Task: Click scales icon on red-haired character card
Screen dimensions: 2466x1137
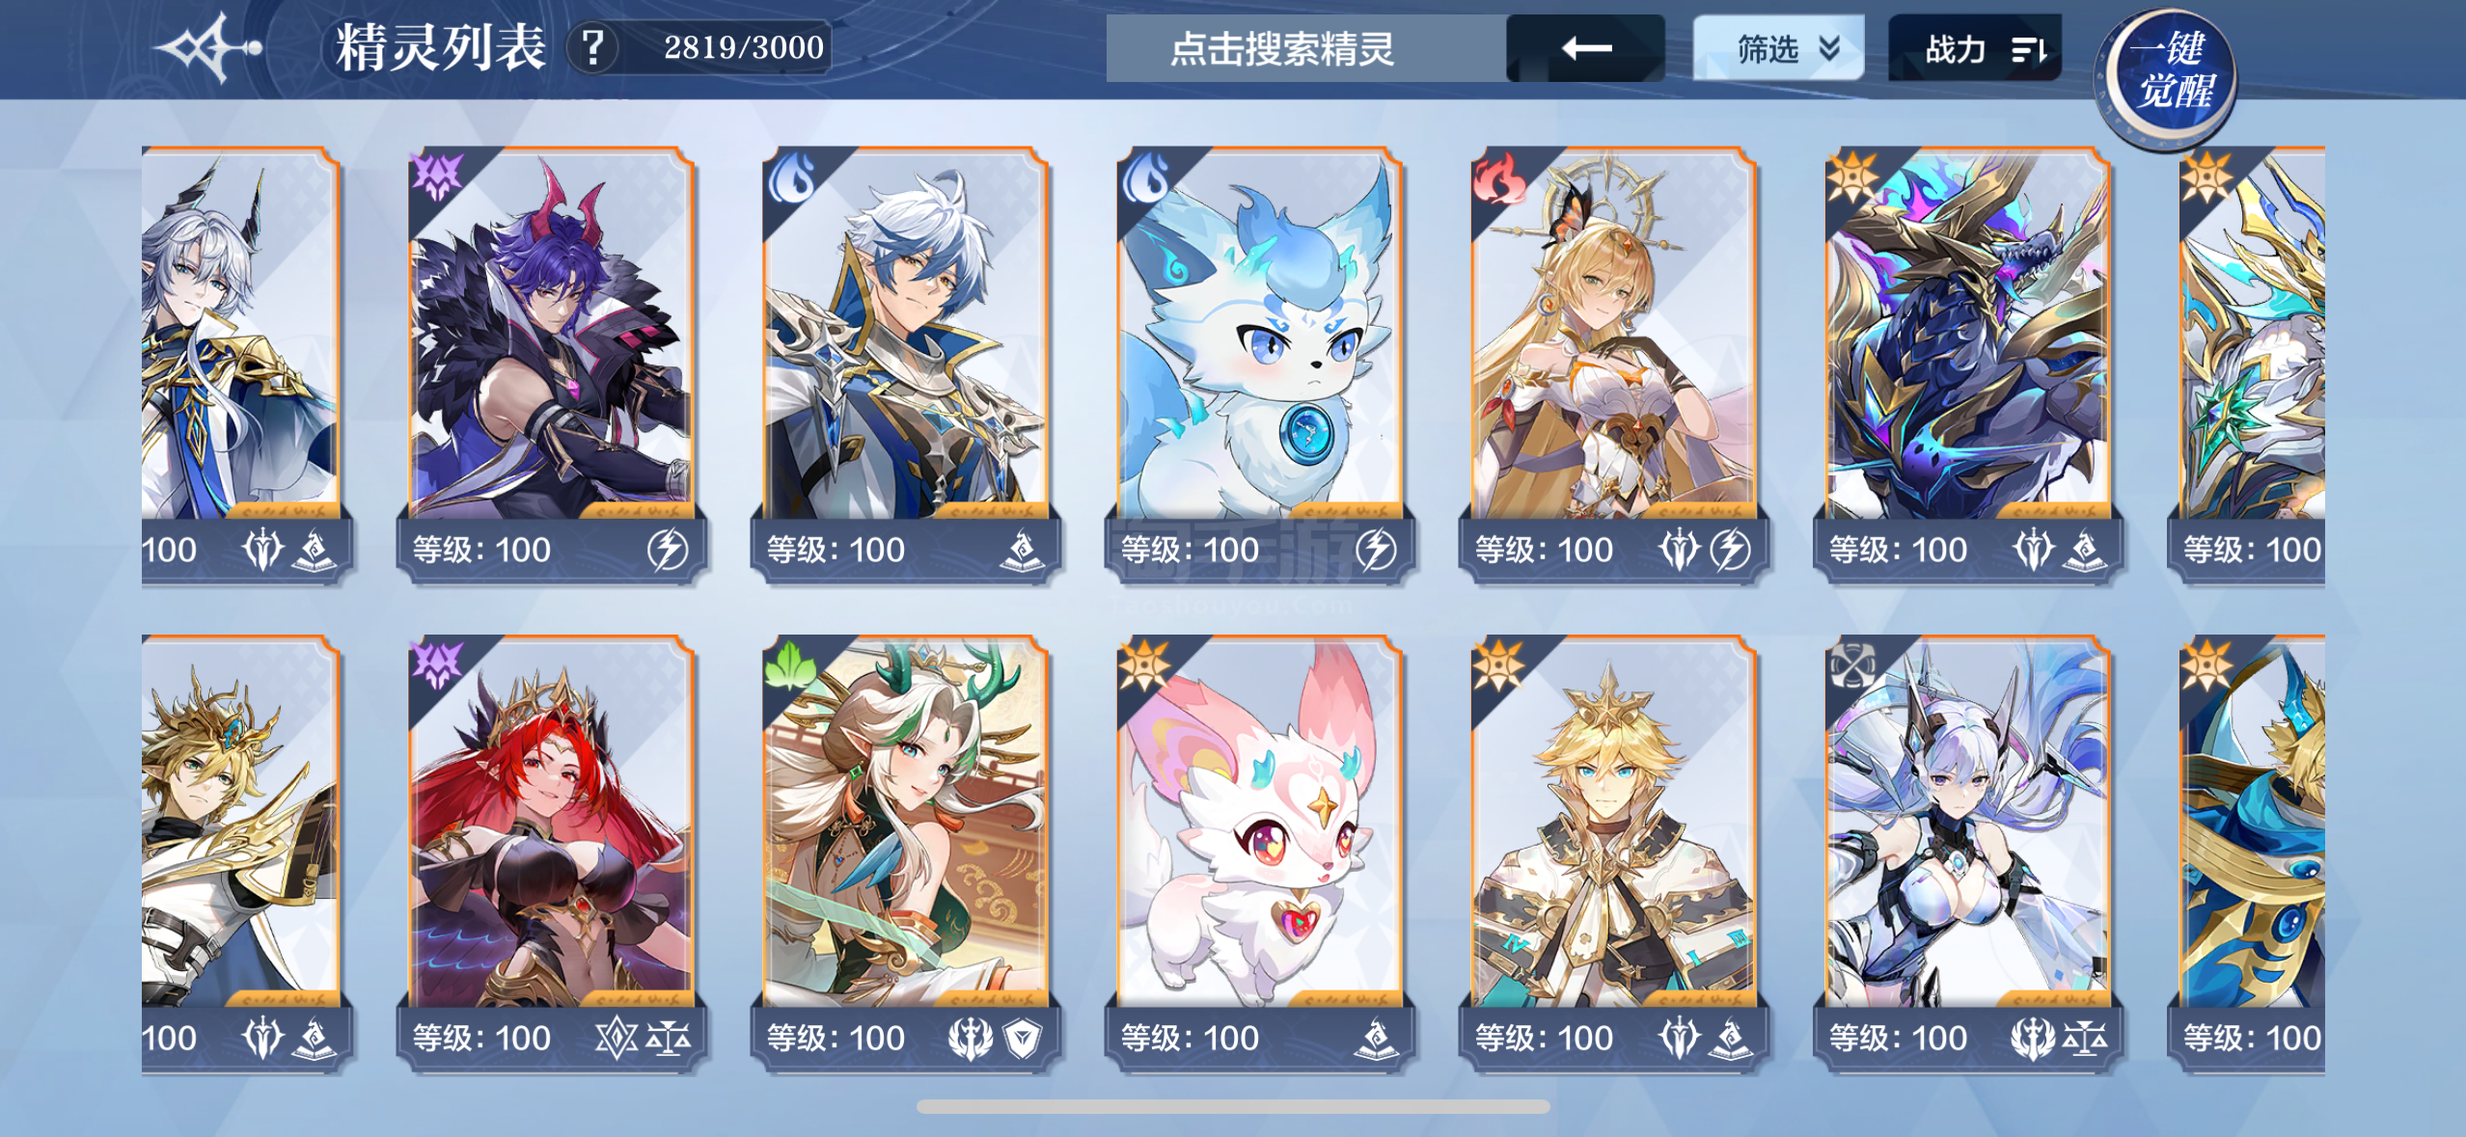Action: click(668, 1039)
